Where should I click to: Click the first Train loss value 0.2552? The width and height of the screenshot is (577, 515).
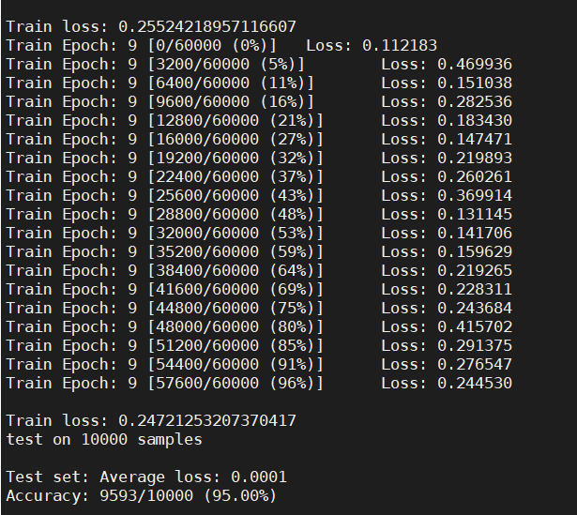[206, 27]
